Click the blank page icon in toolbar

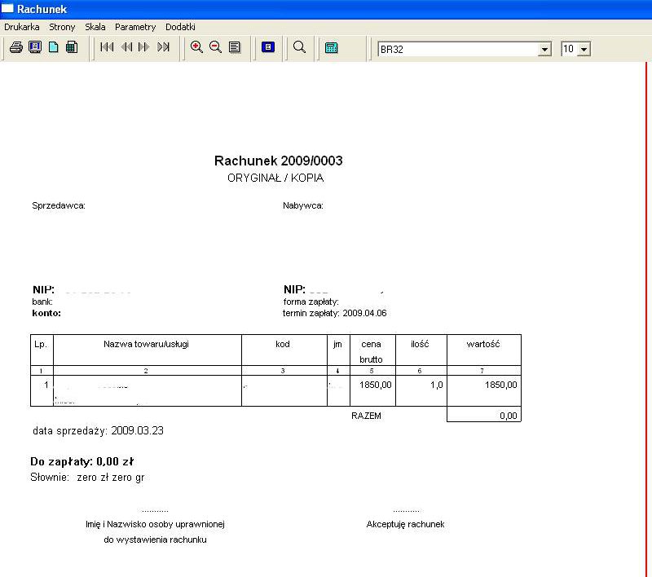click(x=54, y=47)
